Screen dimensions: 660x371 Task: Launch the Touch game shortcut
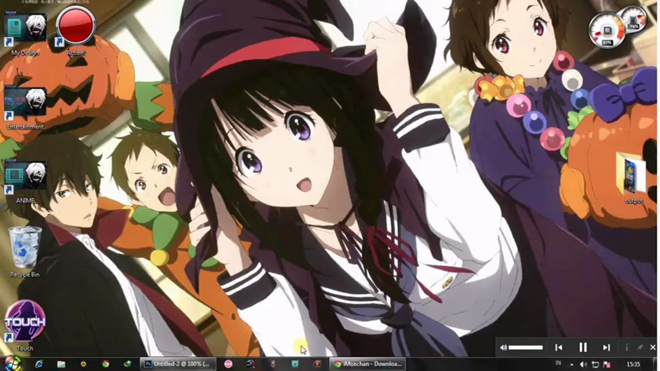pyautogui.click(x=25, y=321)
